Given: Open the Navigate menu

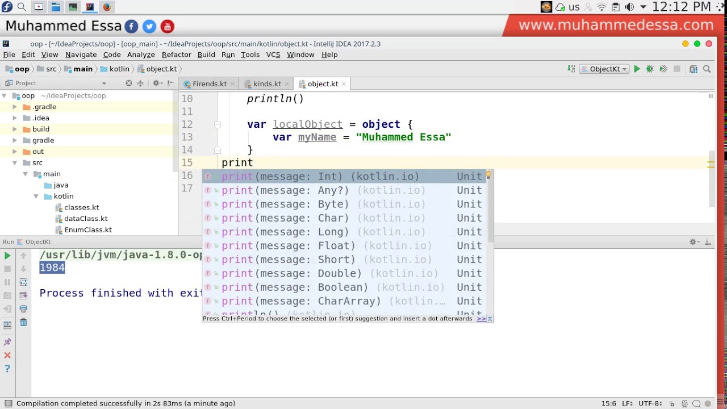Looking at the screenshot, I should coord(81,55).
